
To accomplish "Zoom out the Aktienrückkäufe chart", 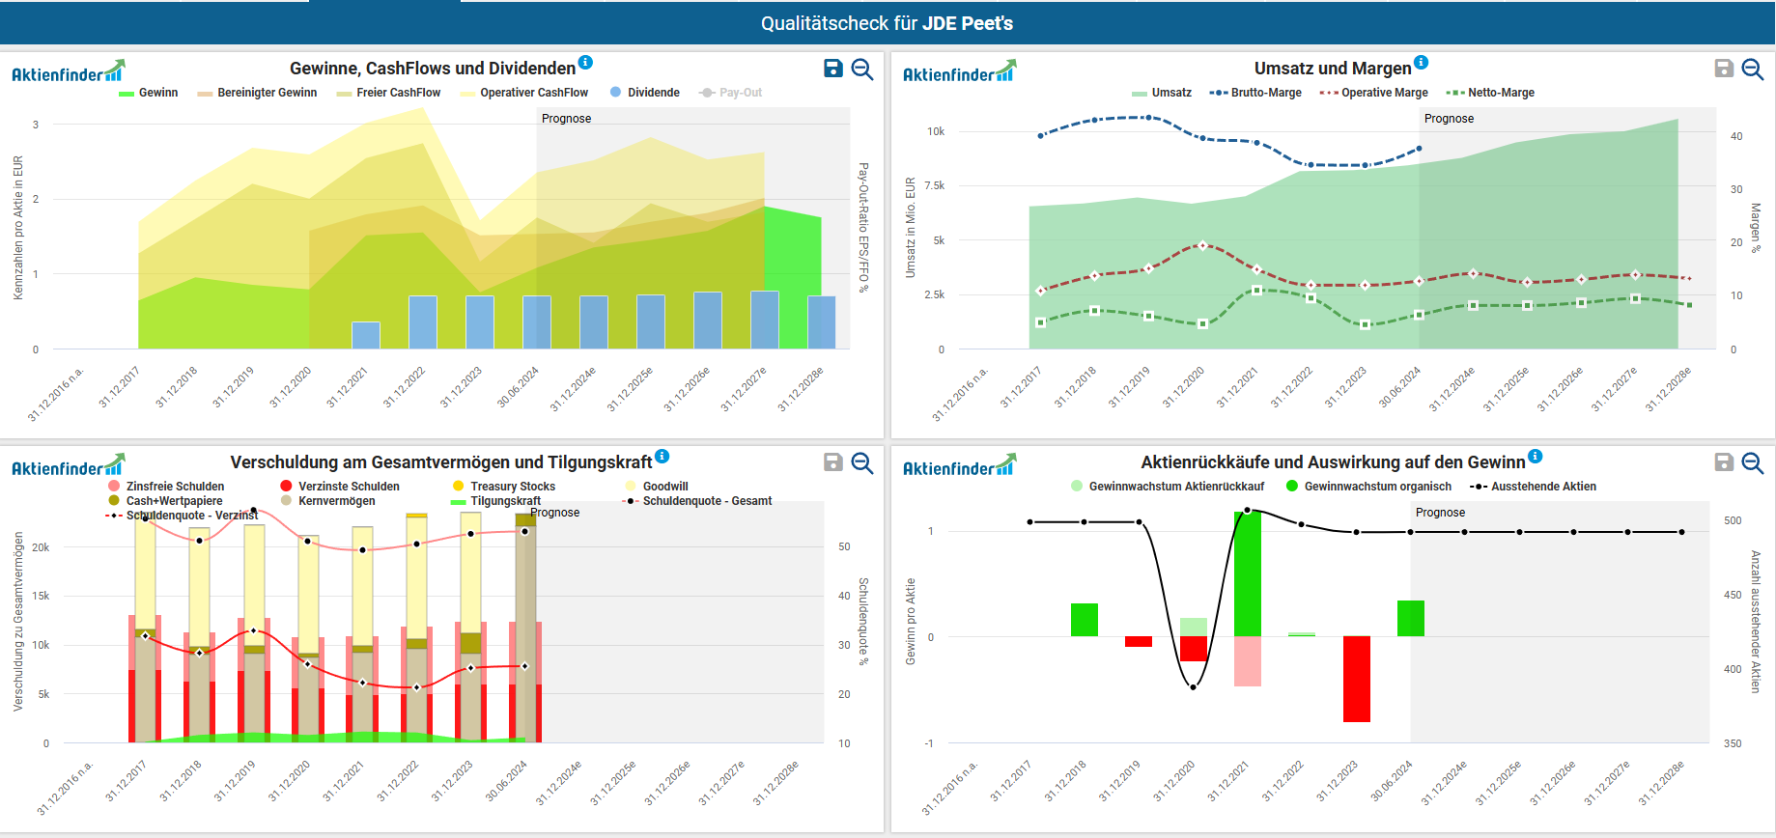I will pyautogui.click(x=1753, y=462).
